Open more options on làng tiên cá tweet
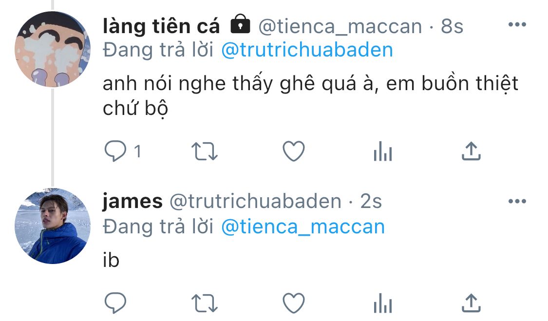 [x=517, y=24]
